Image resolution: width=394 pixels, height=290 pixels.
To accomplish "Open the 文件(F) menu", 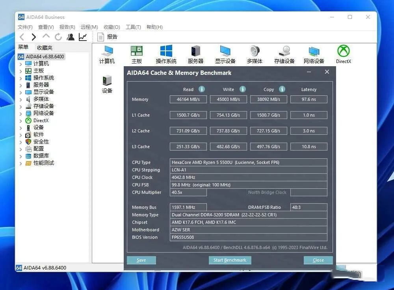I will (x=25, y=27).
